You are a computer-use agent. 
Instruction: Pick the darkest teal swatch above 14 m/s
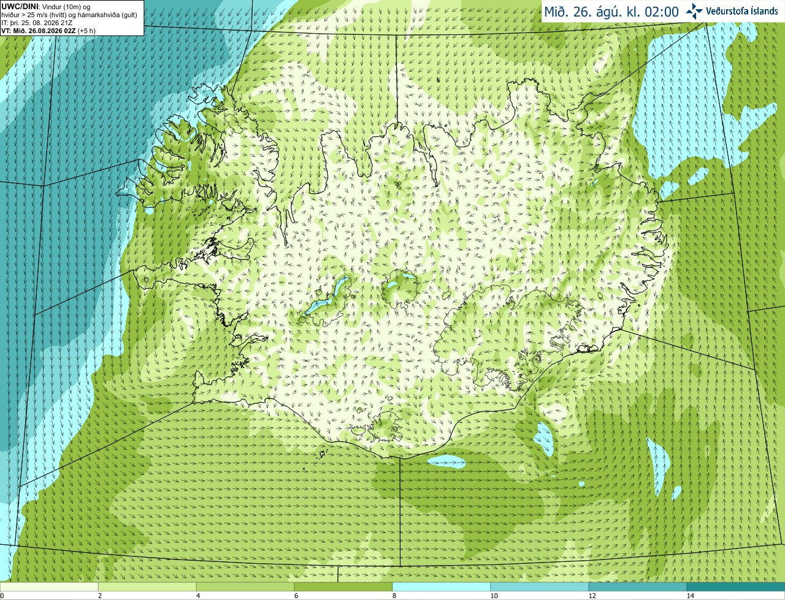(736, 587)
